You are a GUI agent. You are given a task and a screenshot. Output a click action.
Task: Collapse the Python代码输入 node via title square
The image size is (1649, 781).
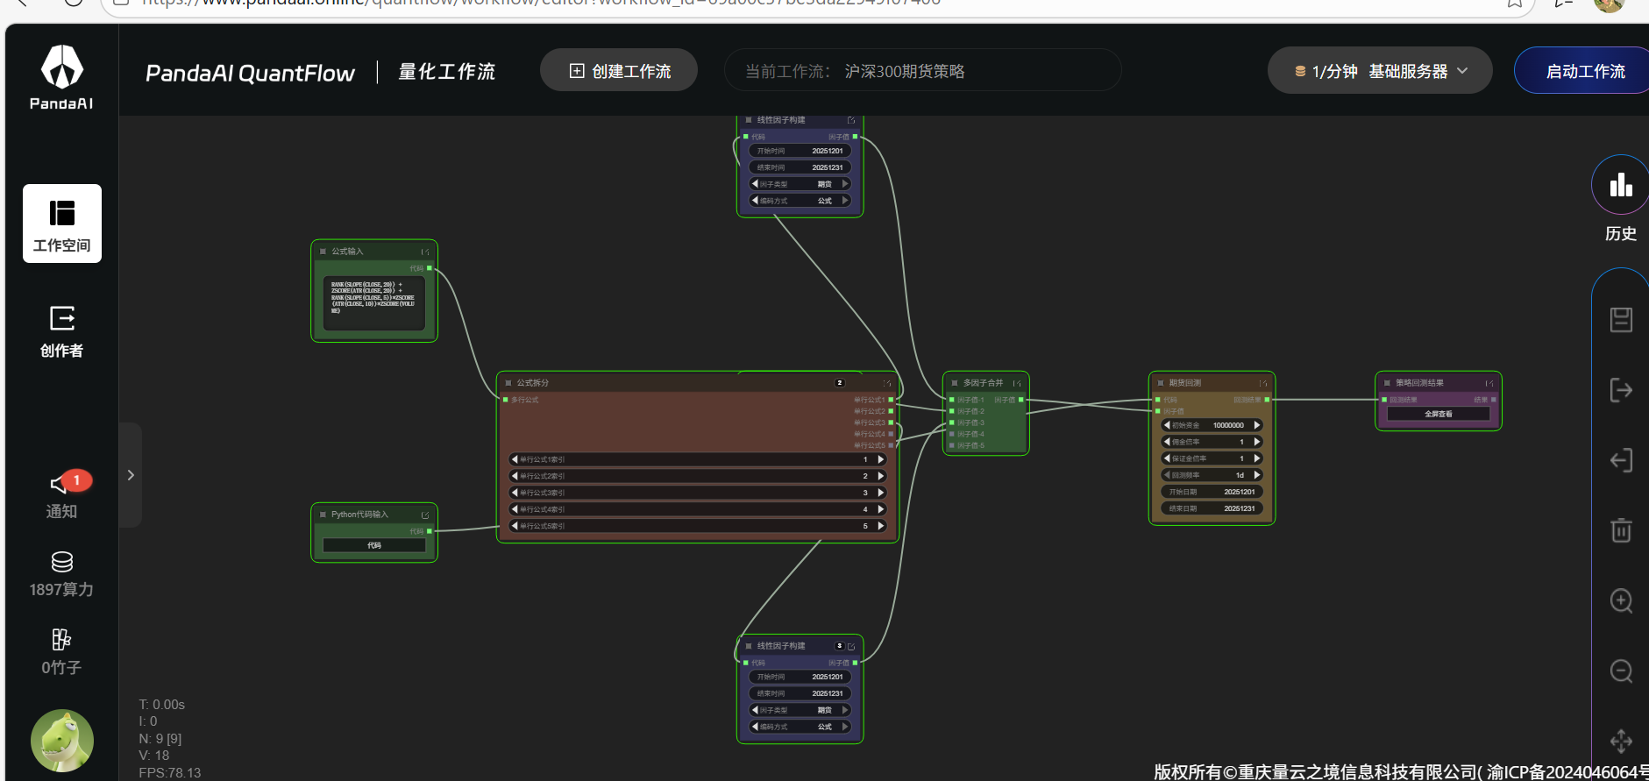323,515
